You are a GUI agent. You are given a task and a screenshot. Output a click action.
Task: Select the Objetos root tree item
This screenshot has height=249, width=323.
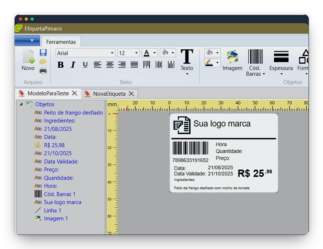pos(45,104)
